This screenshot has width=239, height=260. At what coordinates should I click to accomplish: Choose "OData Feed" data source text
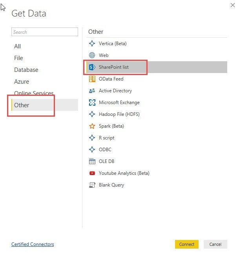[x=111, y=79]
